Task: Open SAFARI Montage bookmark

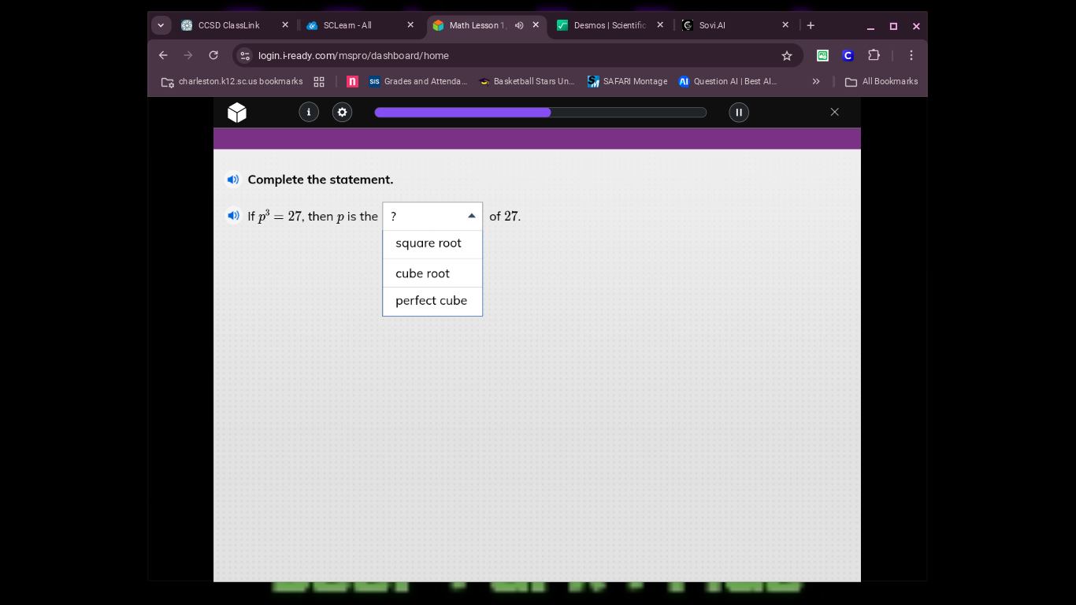Action: click(x=627, y=82)
